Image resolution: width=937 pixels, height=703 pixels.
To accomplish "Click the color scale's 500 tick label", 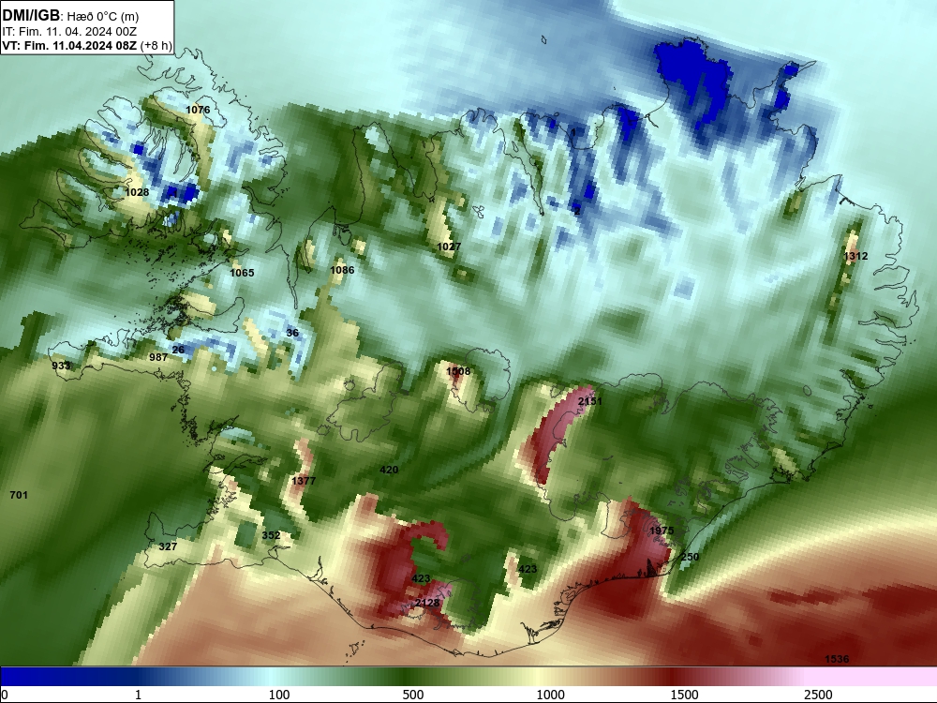I will coord(413,695).
